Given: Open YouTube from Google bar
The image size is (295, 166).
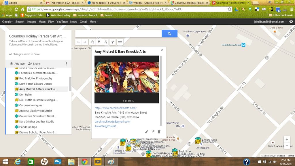Looking at the screenshot, I should click(x=62, y=22).
